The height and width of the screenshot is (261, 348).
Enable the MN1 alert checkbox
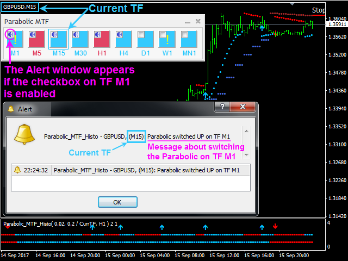click(x=185, y=35)
